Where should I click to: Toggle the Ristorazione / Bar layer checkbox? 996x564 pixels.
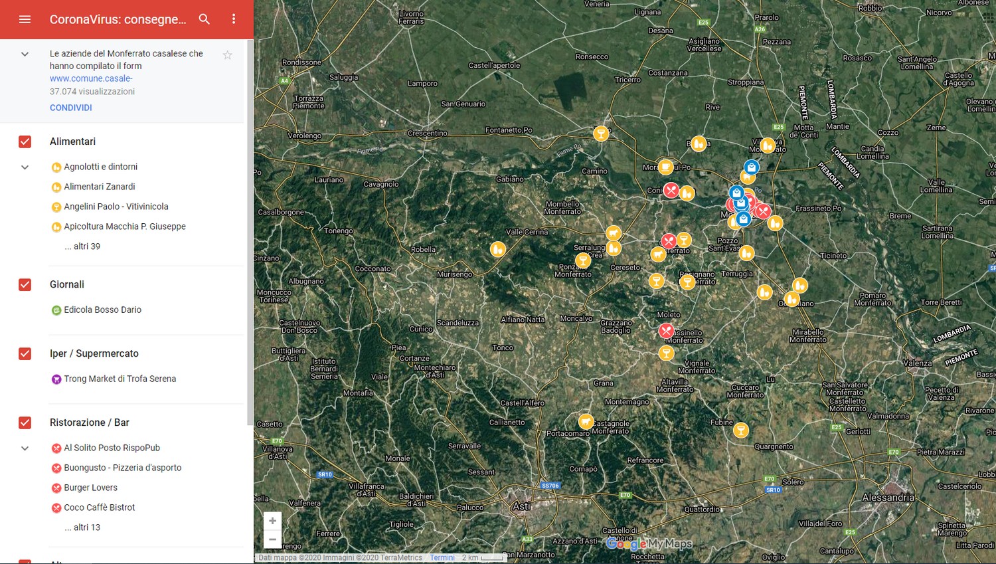coord(25,423)
